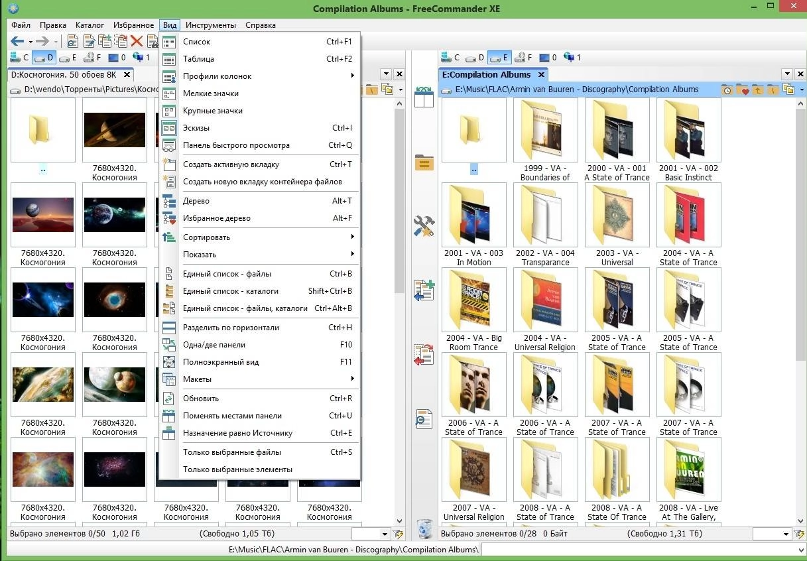Open the Файл menu
Image resolution: width=807 pixels, height=561 pixels.
(x=21, y=25)
